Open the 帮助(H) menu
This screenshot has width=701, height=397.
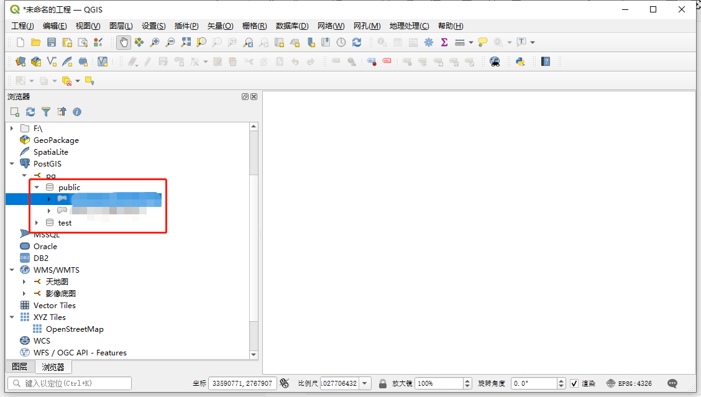(x=451, y=26)
